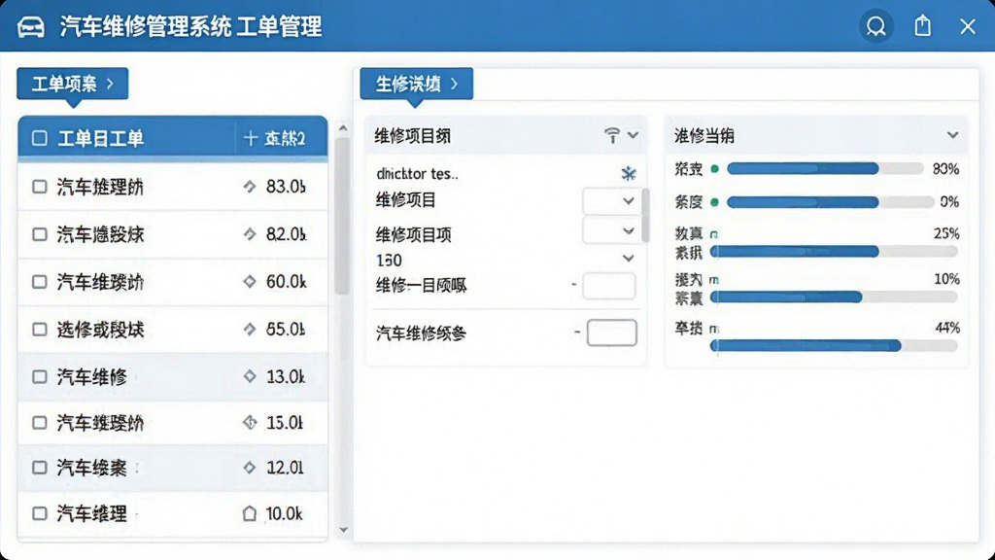Click the plus icon in list header
995x560 pixels.
250,138
